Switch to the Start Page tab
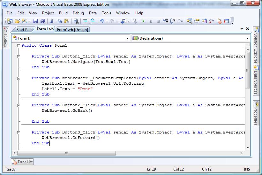 click(25, 30)
